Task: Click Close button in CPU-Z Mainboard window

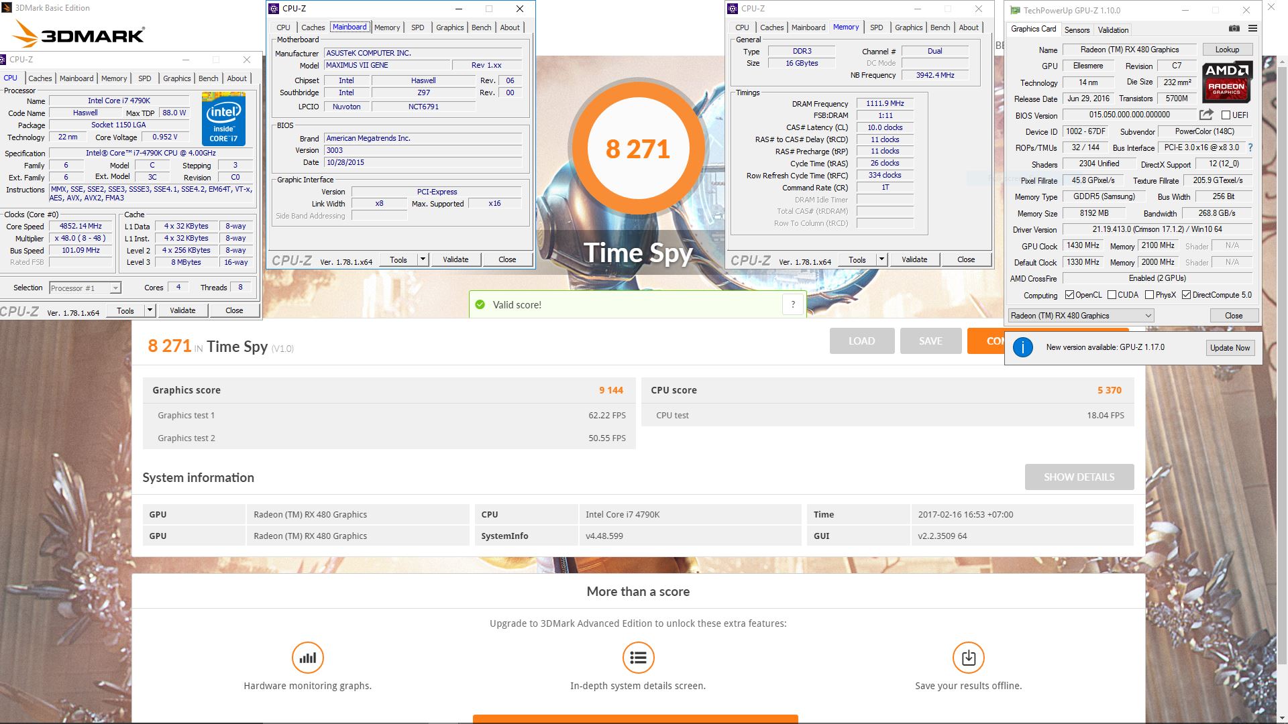Action: 507,259
